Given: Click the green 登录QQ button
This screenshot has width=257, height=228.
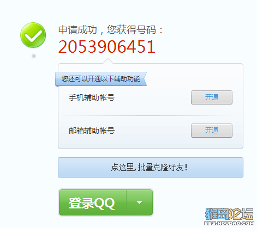Looking at the screenshot, I should [x=93, y=202].
